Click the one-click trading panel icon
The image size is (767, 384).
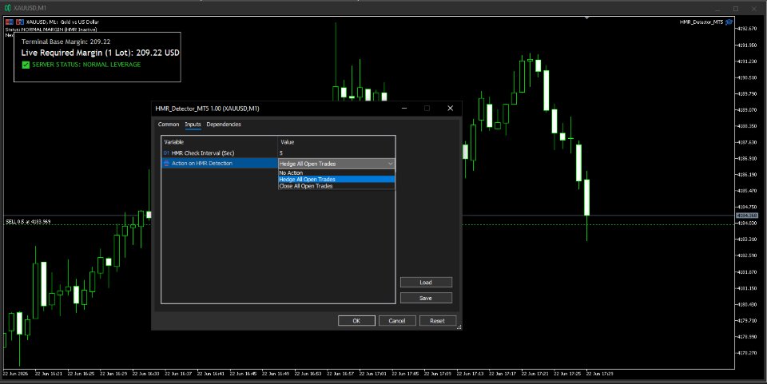coord(20,22)
